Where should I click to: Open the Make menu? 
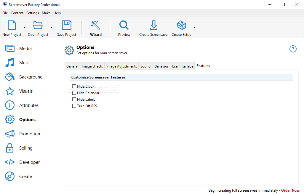46,13
